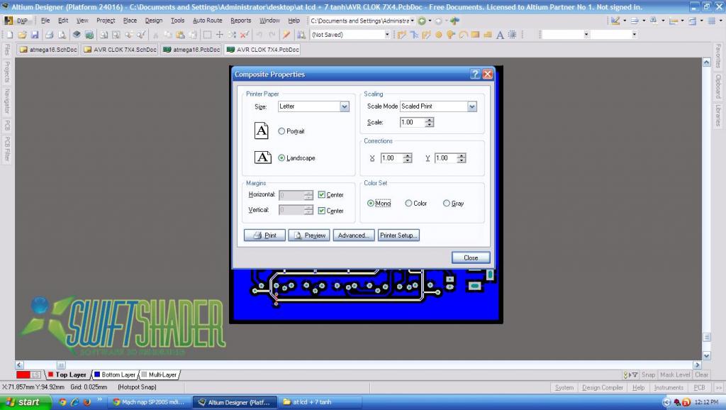Open the Reports menu
Viewport: 726px width, 410px height.
click(241, 21)
